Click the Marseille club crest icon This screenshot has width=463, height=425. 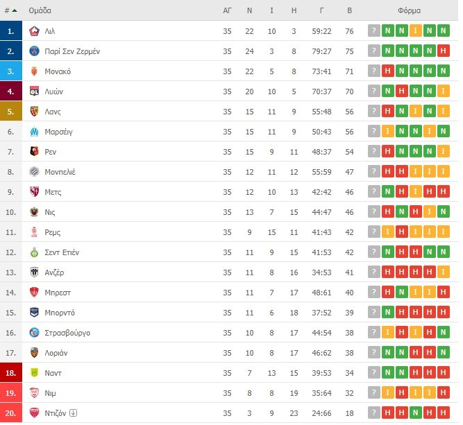35,132
